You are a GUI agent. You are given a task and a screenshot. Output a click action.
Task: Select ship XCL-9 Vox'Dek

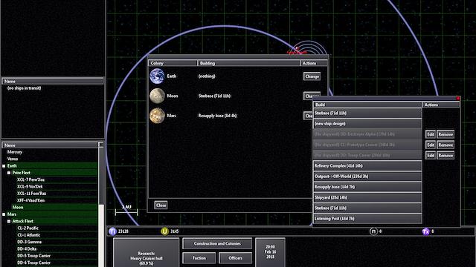click(x=30, y=187)
